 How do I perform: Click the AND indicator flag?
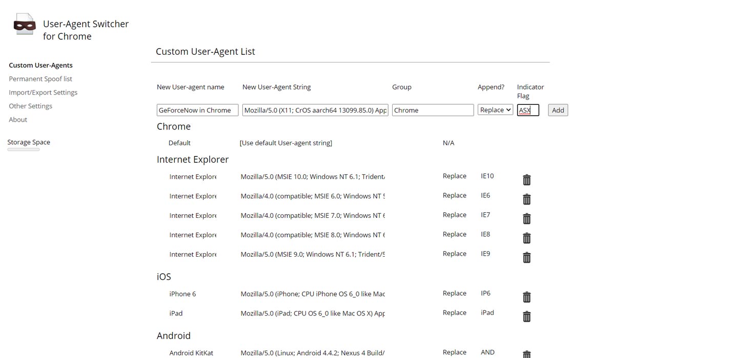[487, 352]
